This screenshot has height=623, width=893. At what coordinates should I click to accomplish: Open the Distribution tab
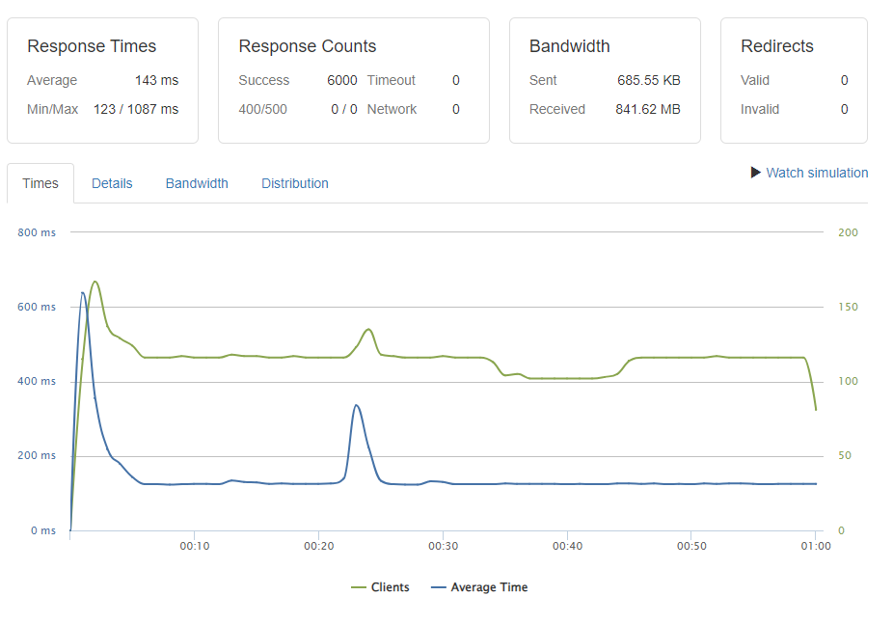[295, 183]
